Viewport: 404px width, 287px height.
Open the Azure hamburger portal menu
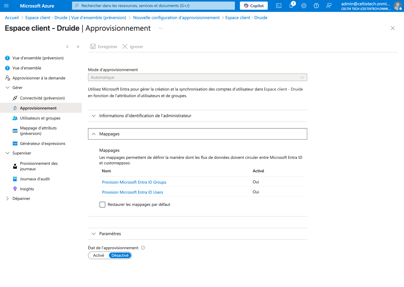6,6
